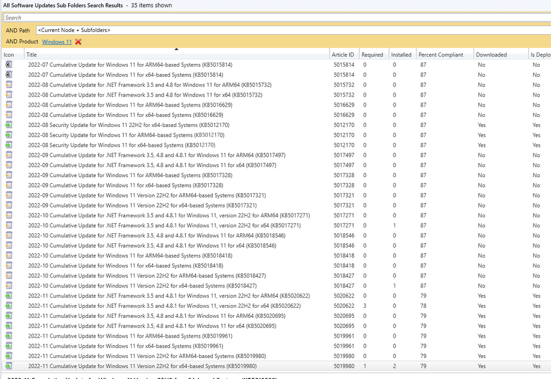Click the Is Deployed column header

coord(540,55)
